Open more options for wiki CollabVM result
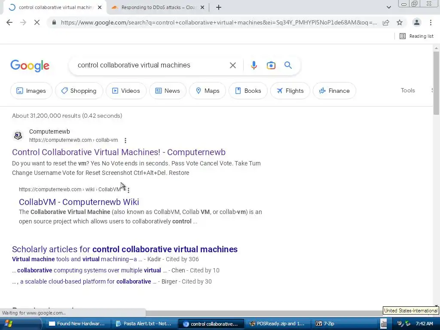The height and width of the screenshot is (330, 440). (x=128, y=190)
